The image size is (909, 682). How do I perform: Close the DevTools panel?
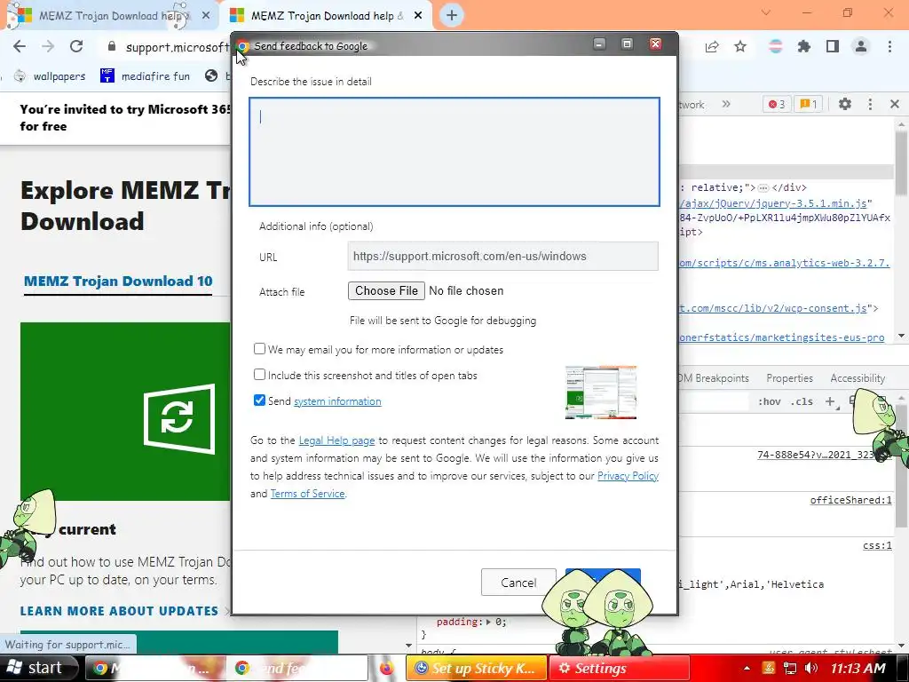[895, 105]
